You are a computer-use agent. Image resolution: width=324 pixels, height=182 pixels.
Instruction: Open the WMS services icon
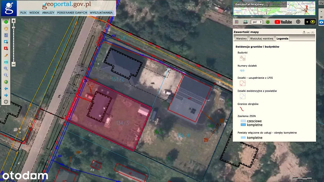[x=245, y=22]
